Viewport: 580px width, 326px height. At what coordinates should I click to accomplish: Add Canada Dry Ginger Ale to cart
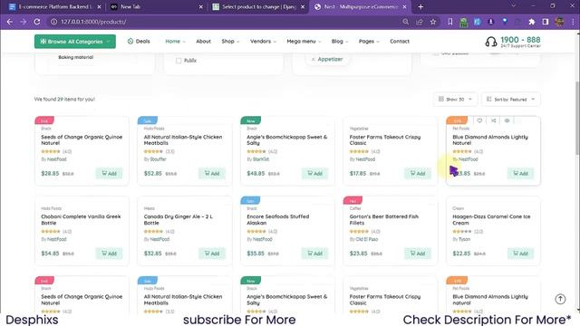[x=212, y=254]
